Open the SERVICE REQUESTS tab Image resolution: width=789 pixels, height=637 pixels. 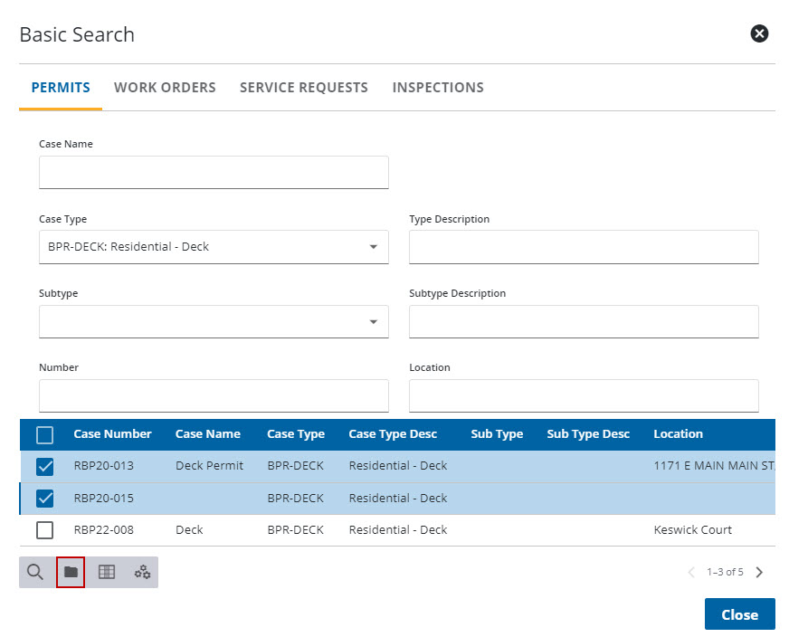(x=303, y=87)
